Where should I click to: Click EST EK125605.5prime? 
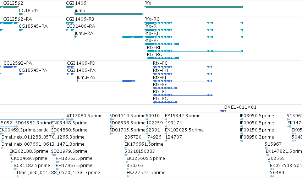click(145, 159)
